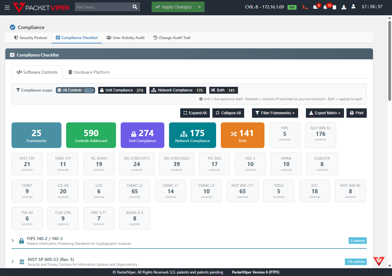Click the viper mascot icon bottom right

point(379,261)
